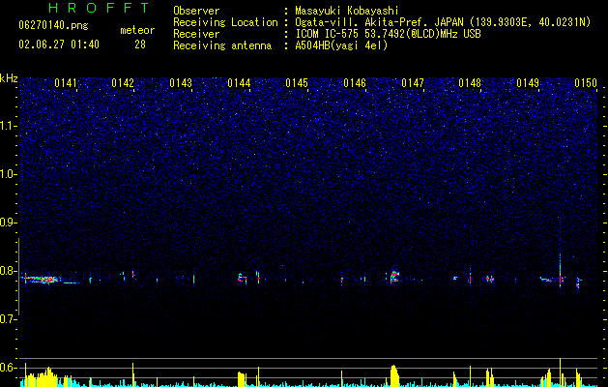Screen dimensions: 608x387
Task: Click the 0142 time marker
Action: pyautogui.click(x=123, y=83)
